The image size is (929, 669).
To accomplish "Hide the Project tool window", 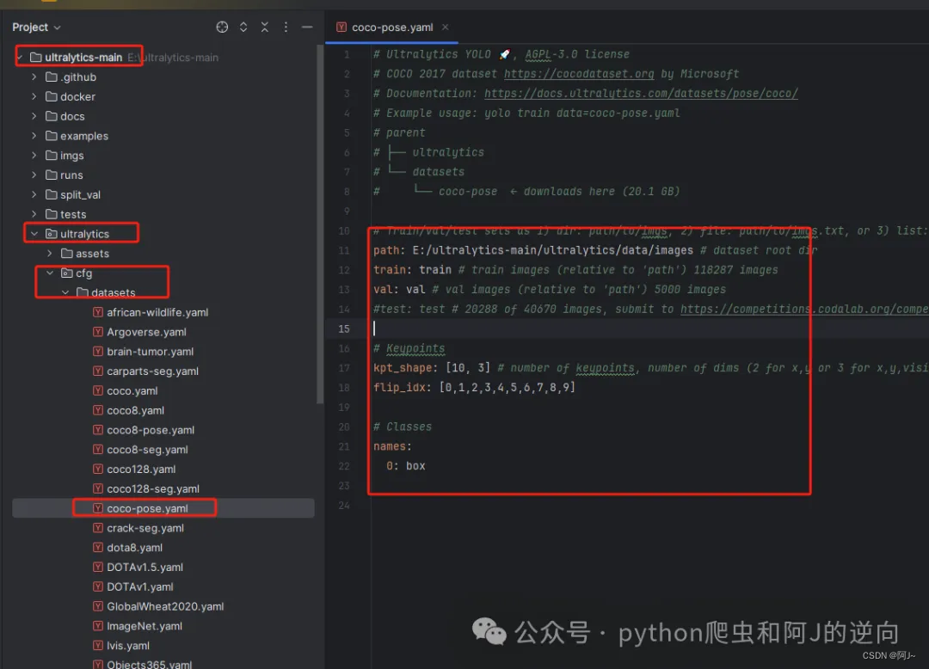I will 307,28.
